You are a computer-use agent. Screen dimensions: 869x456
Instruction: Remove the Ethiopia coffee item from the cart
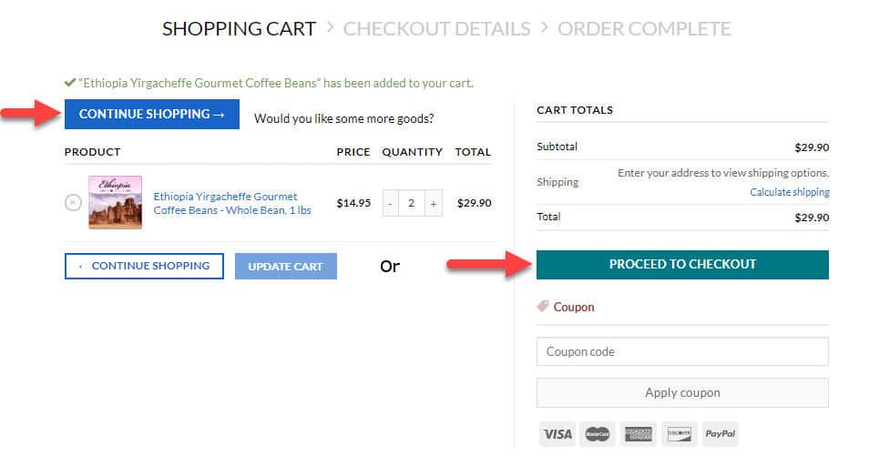tap(73, 203)
